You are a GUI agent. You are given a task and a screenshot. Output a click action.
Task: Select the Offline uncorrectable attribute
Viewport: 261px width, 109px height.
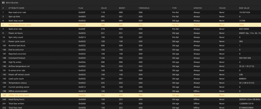click(x=18, y=91)
